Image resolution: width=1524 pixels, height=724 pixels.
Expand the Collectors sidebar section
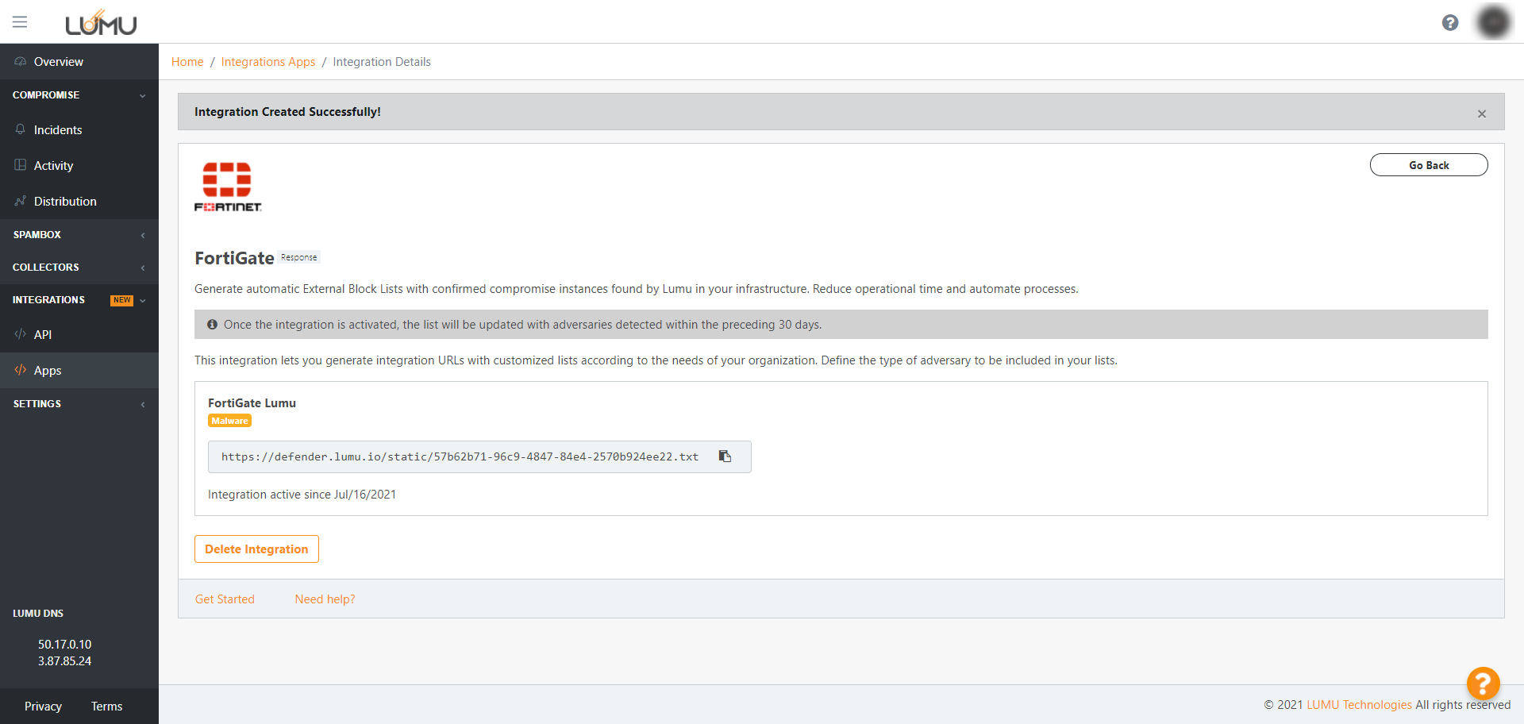pyautogui.click(x=79, y=268)
